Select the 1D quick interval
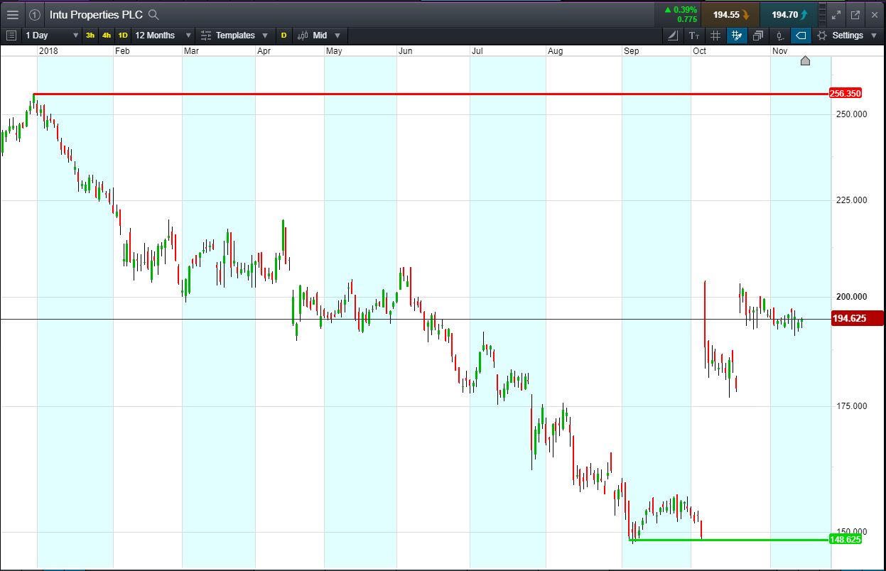The image size is (886, 571). (x=122, y=35)
